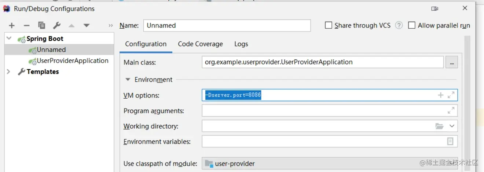Expand Program arguments field editor

coord(451,110)
